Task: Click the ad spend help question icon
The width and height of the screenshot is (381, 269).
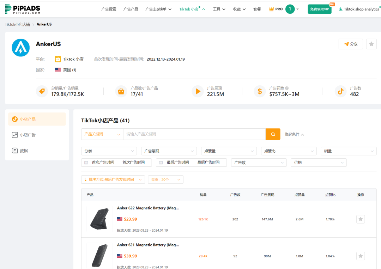Action: pyautogui.click(x=287, y=88)
